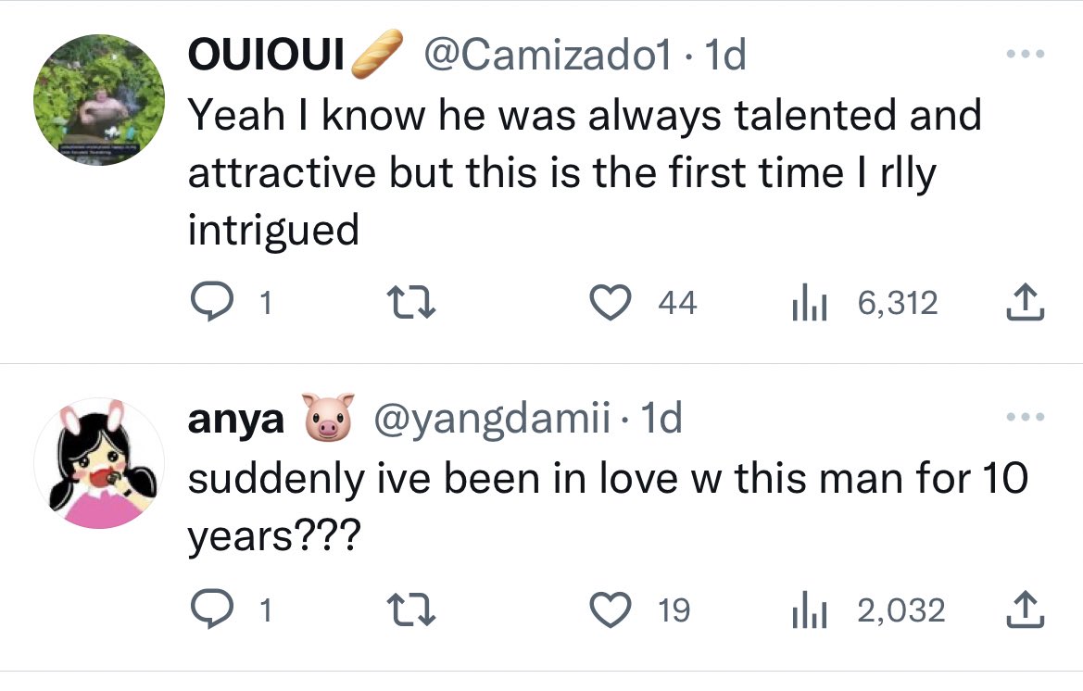1083x691 pixels.
Task: Retweet the OUIOUI tweet
Action: coord(410,302)
